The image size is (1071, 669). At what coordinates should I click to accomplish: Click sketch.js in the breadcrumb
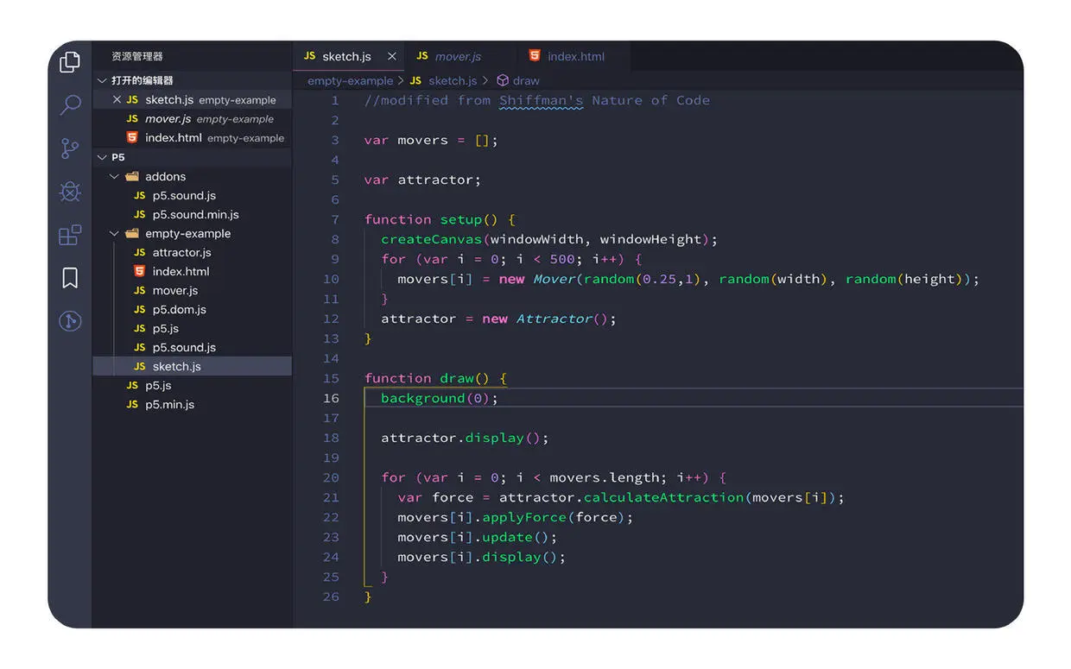[x=453, y=80]
